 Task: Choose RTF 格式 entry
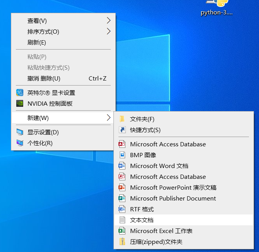point(184,209)
